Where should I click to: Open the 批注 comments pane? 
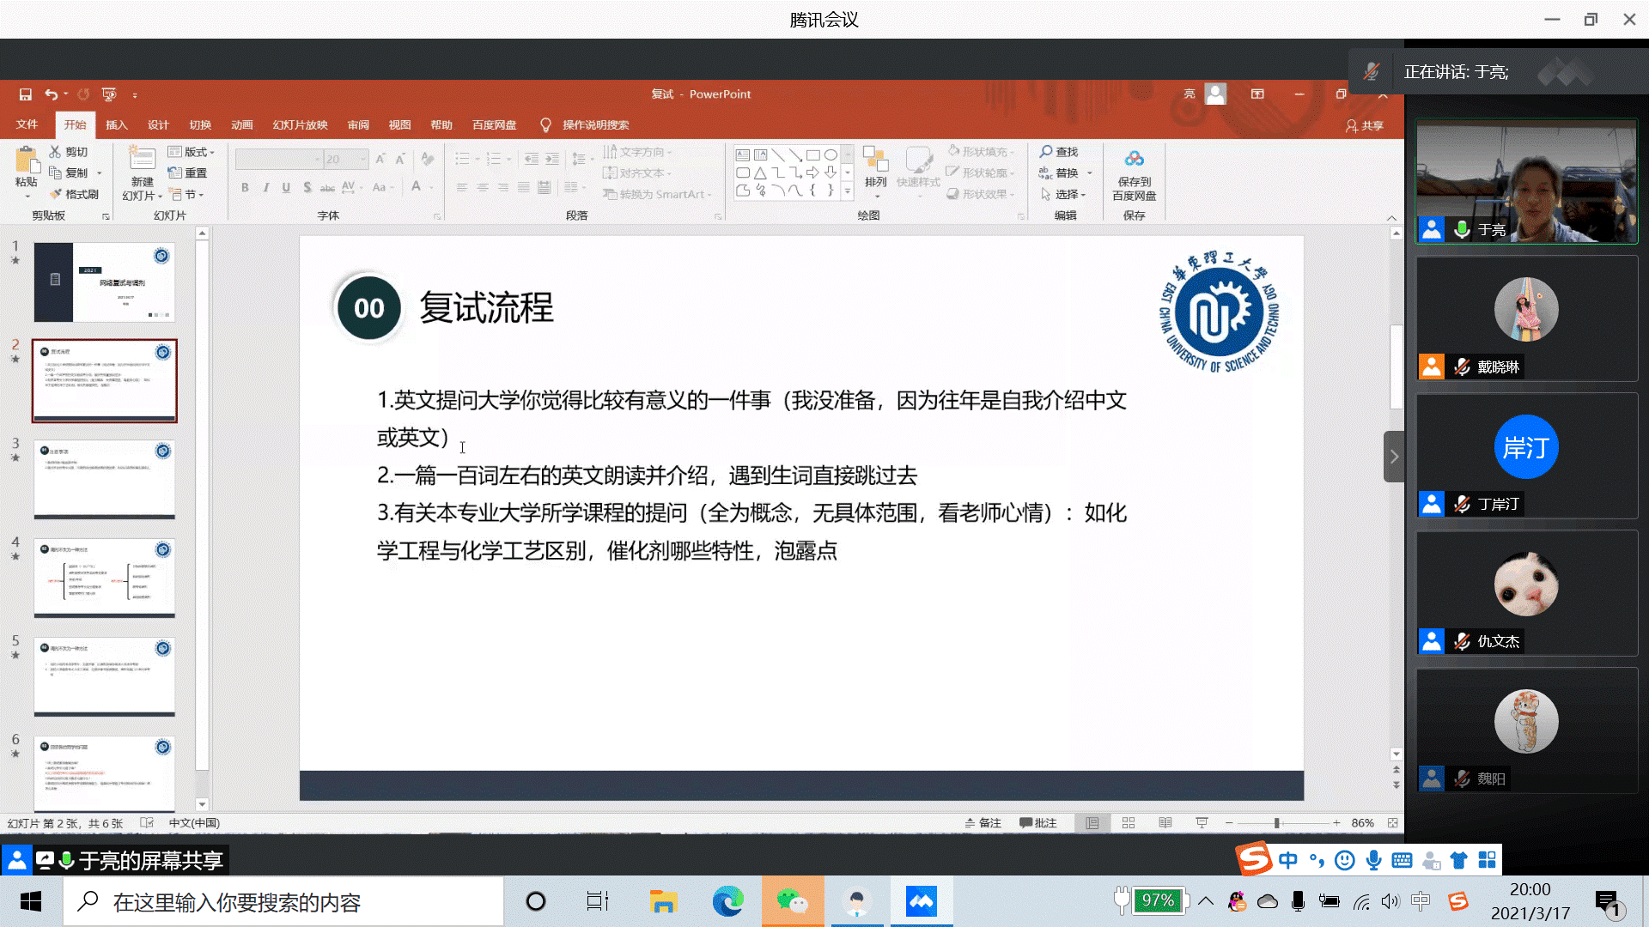click(1037, 823)
